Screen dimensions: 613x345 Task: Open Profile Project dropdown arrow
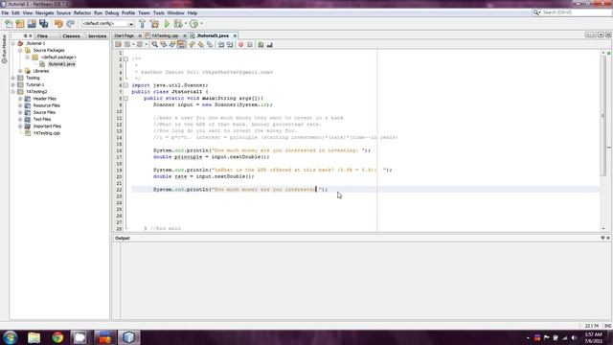[201, 23]
